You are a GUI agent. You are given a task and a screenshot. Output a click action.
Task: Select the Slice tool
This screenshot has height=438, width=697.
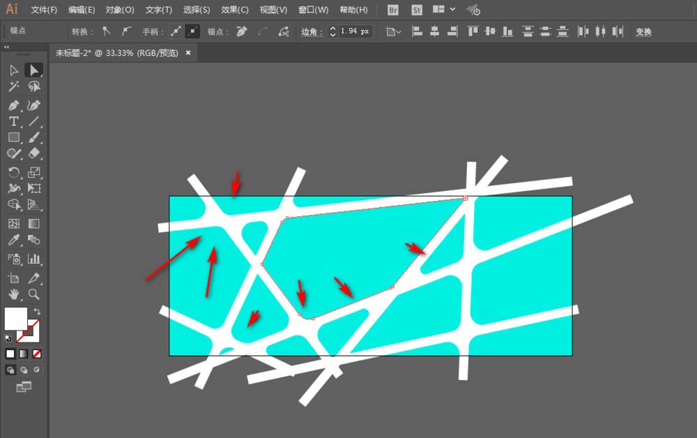(x=33, y=278)
